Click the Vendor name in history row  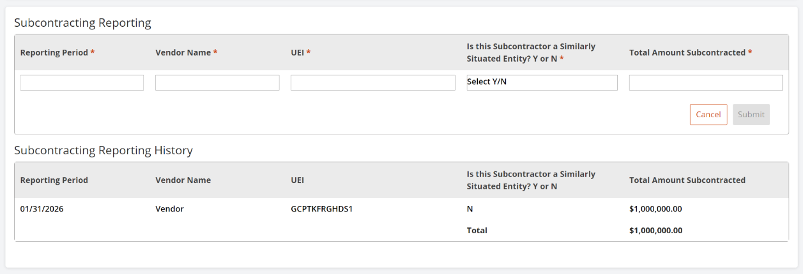[x=169, y=208]
